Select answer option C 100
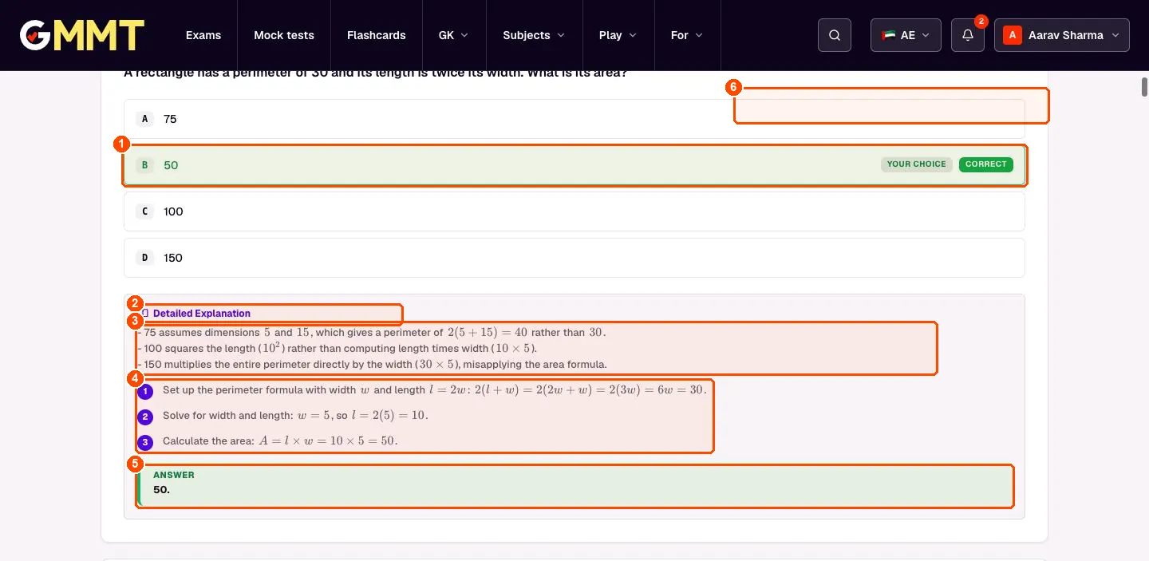 point(574,211)
